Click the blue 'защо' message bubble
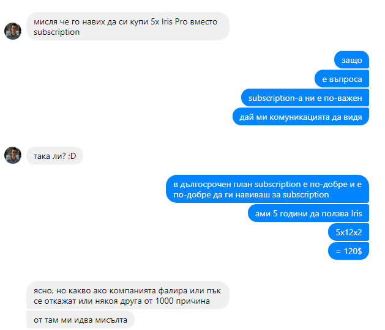385x330 pixels. click(351, 60)
